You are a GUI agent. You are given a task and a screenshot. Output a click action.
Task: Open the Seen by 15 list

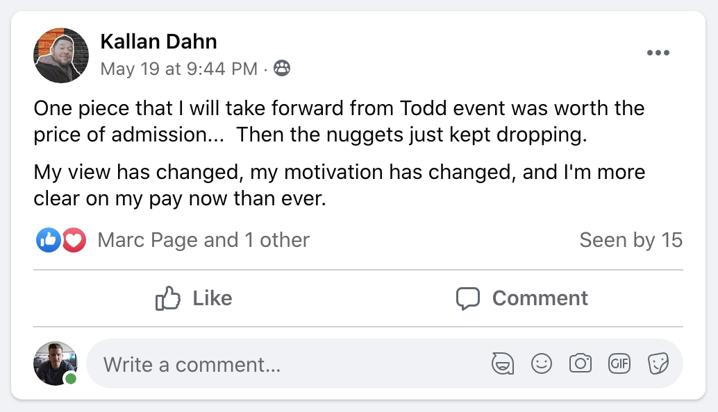point(631,240)
